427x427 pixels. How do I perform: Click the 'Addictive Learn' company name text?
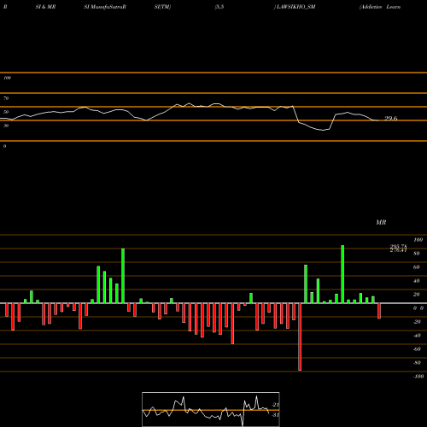380,7
